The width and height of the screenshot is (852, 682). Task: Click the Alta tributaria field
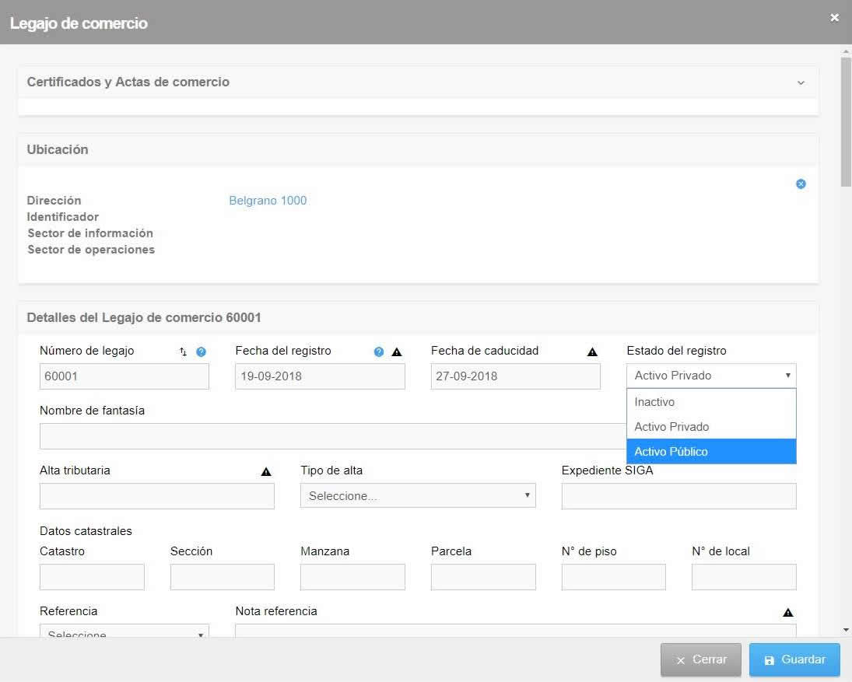click(x=157, y=496)
